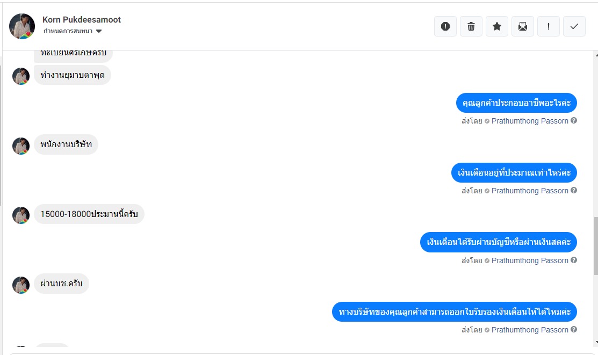Expand the กำหนดการสนทนา dropdown arrow
The height and width of the screenshot is (355, 598).
[x=99, y=31]
